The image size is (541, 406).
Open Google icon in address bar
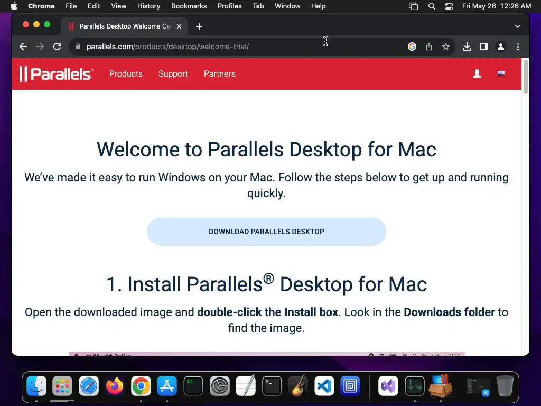tap(412, 47)
